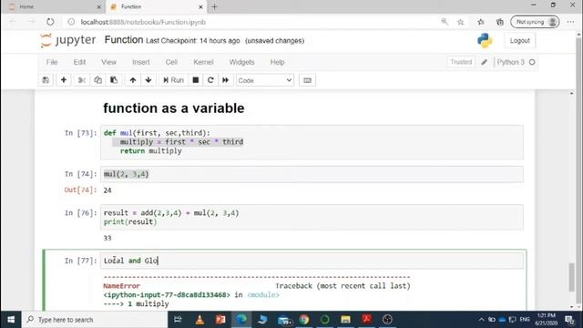The image size is (583, 328).
Task: Open the View menu
Action: click(108, 62)
